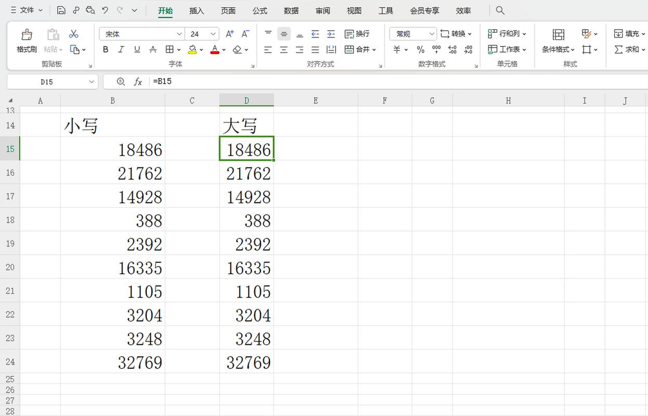
Task: Click the fx insert function icon
Action: 138,82
